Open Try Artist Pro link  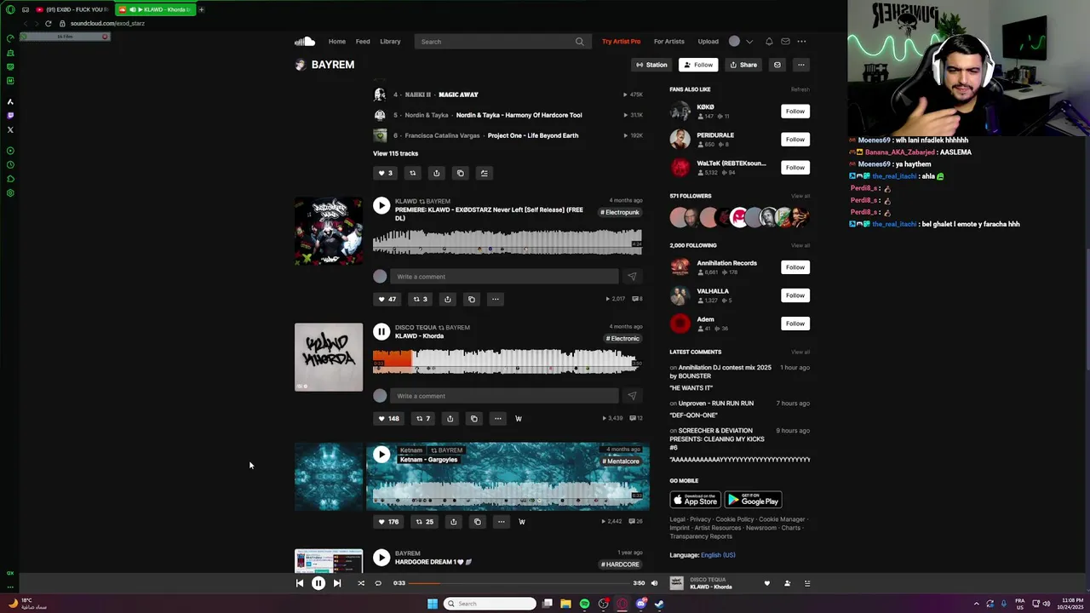coord(621,41)
